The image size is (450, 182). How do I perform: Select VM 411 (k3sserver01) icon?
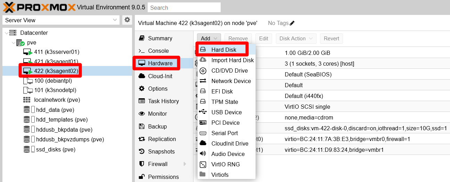click(x=27, y=52)
